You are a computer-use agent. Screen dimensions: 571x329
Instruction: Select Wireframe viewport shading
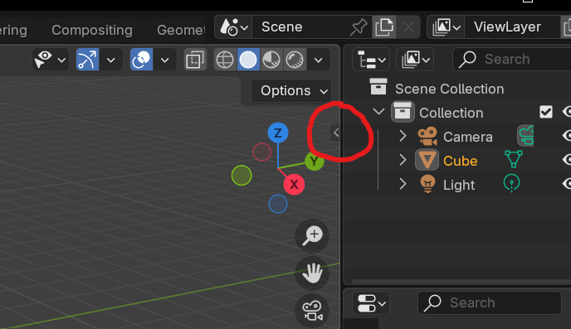tap(225, 60)
